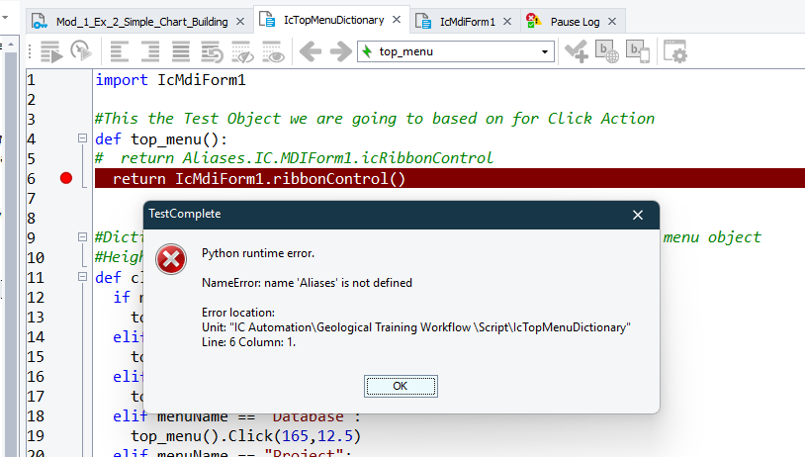Close the IcTopMenuDictionary tab
805x457 pixels.
[397, 20]
